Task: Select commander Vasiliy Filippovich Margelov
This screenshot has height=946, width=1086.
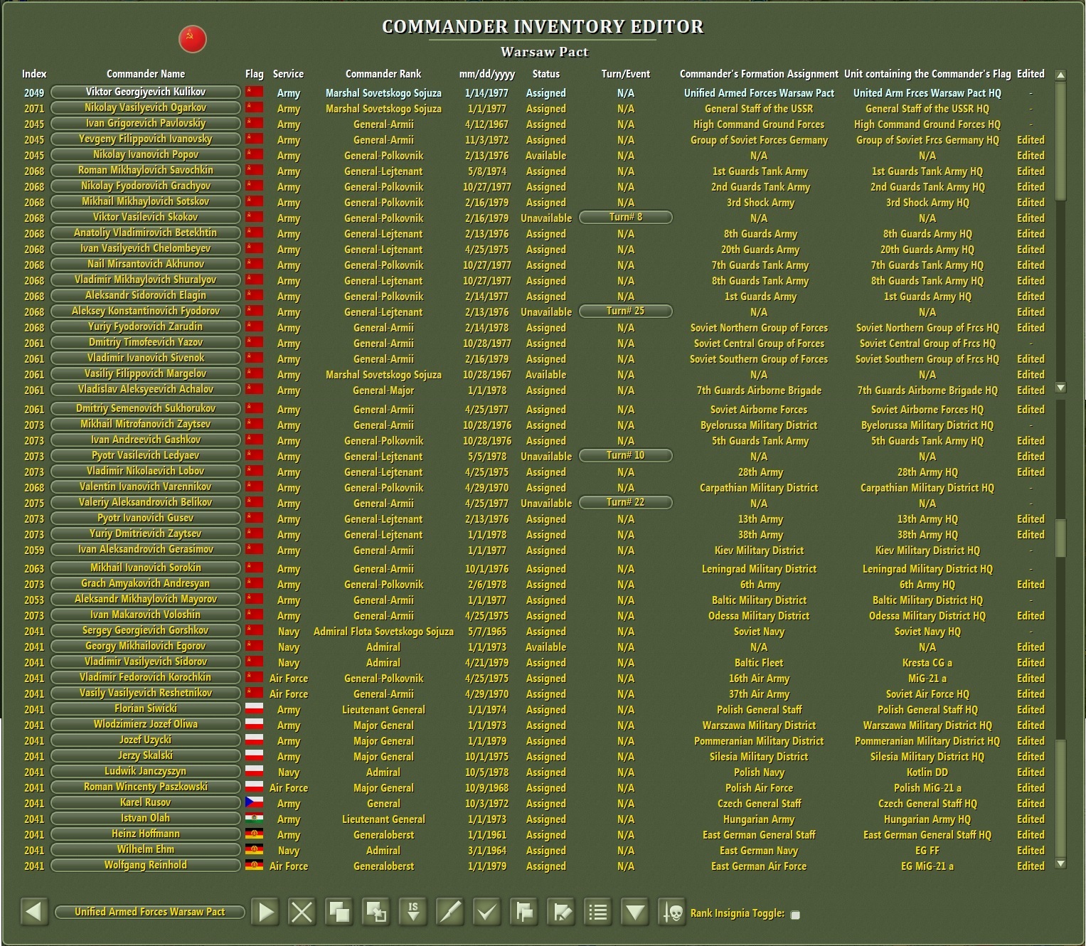Action: pyautogui.click(x=146, y=373)
